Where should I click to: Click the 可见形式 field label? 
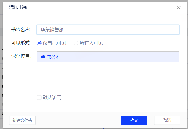pyautogui.click(x=21, y=43)
